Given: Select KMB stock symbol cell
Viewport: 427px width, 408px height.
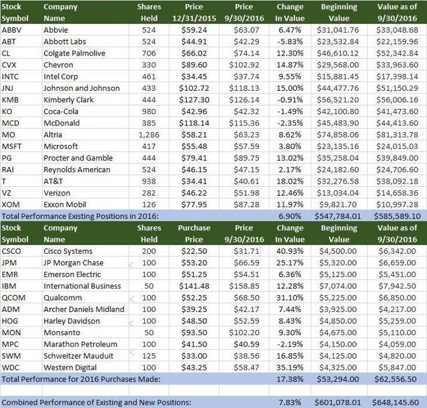Looking at the screenshot, I should tap(21, 99).
